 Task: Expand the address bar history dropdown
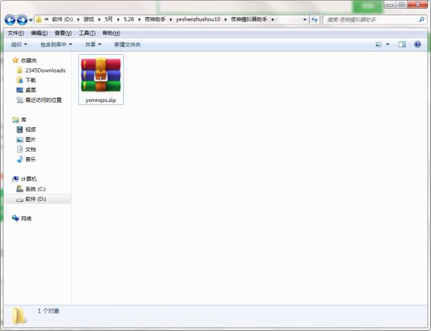305,20
